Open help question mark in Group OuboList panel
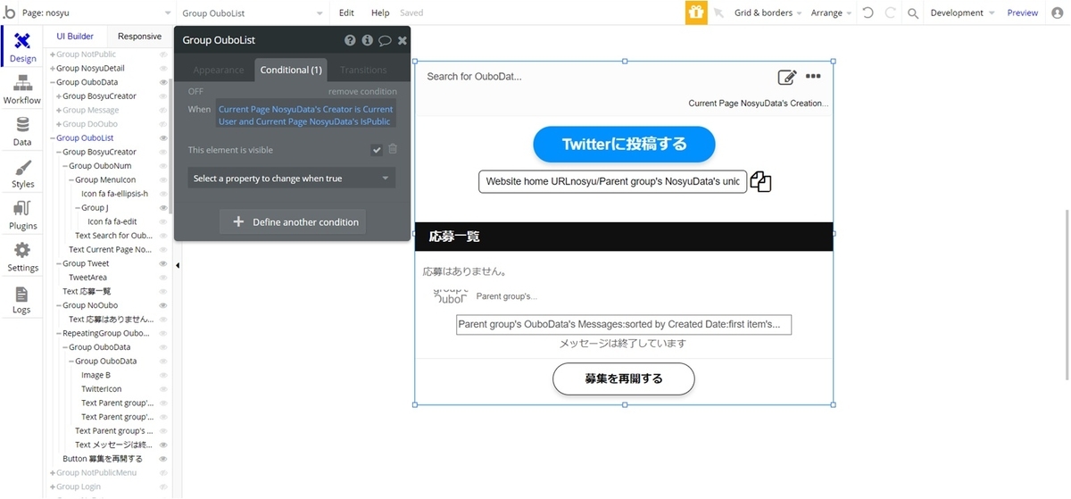The image size is (1071, 499). pyautogui.click(x=350, y=40)
